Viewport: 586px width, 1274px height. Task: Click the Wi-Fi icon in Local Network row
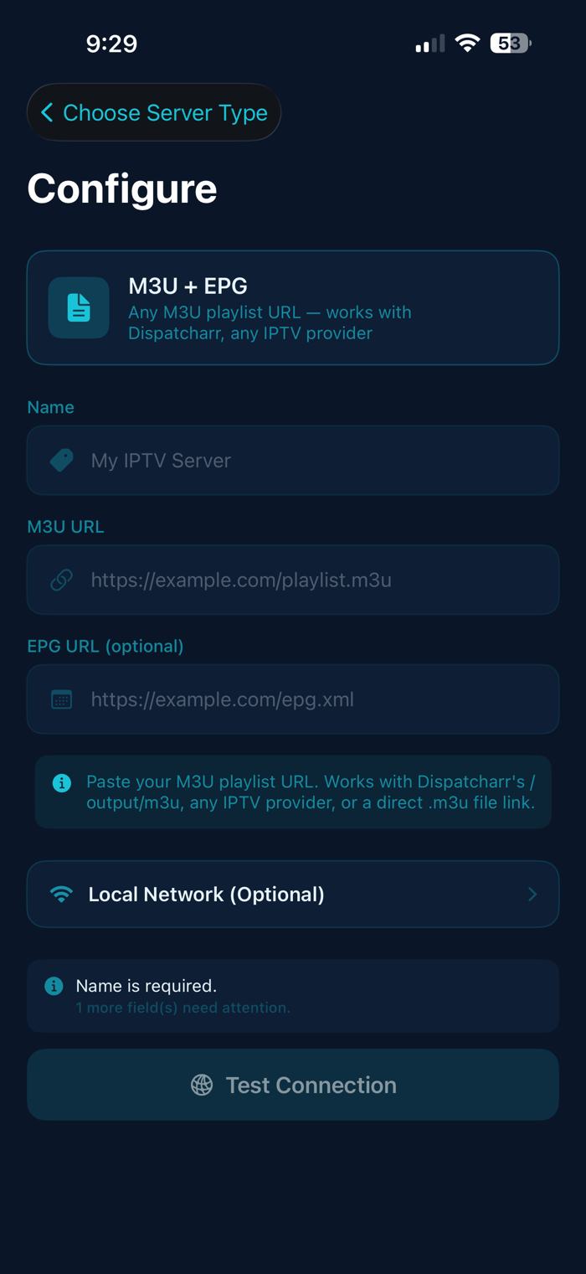point(61,895)
